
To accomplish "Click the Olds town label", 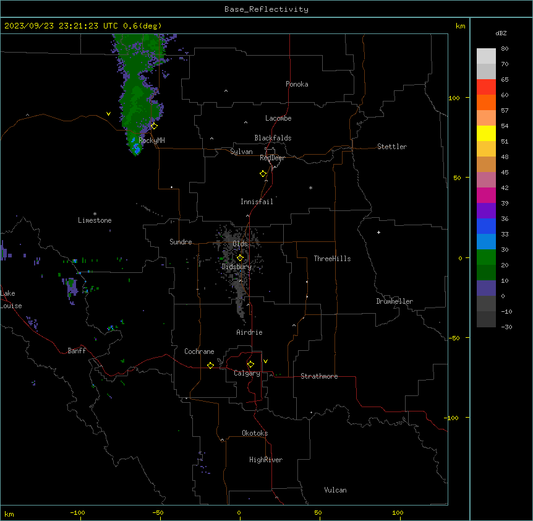I will coord(240,244).
